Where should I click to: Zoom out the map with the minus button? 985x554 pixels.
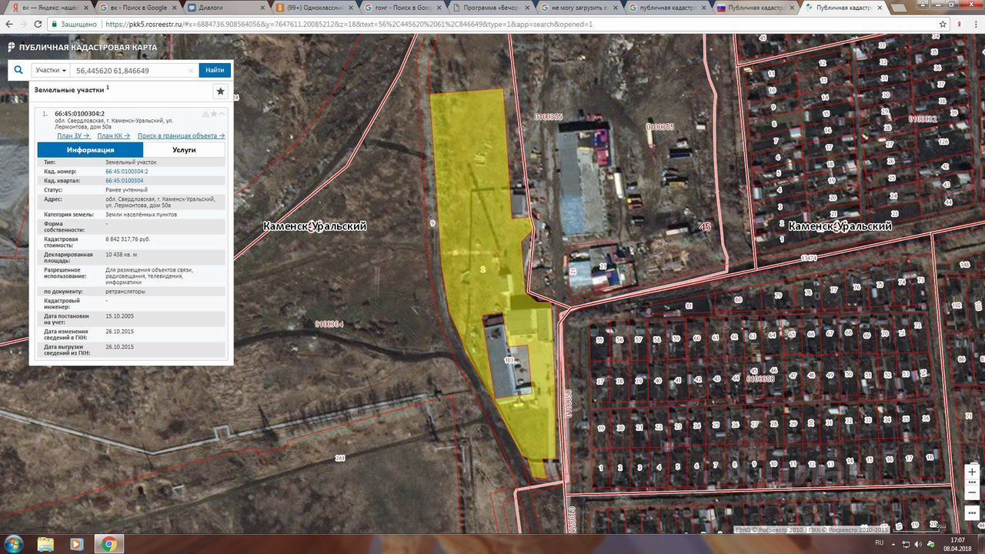coord(973,492)
